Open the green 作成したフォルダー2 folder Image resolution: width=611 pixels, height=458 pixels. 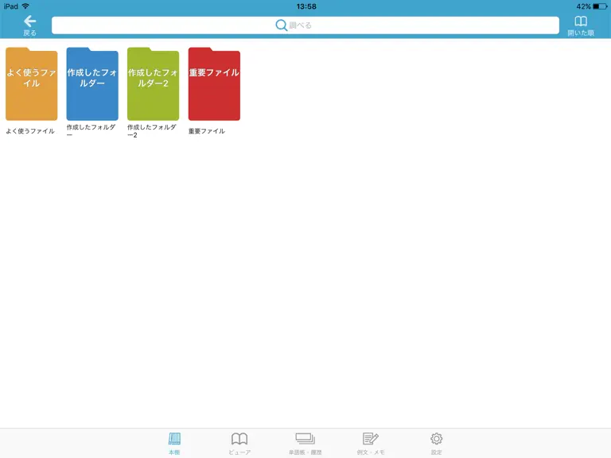coord(153,83)
